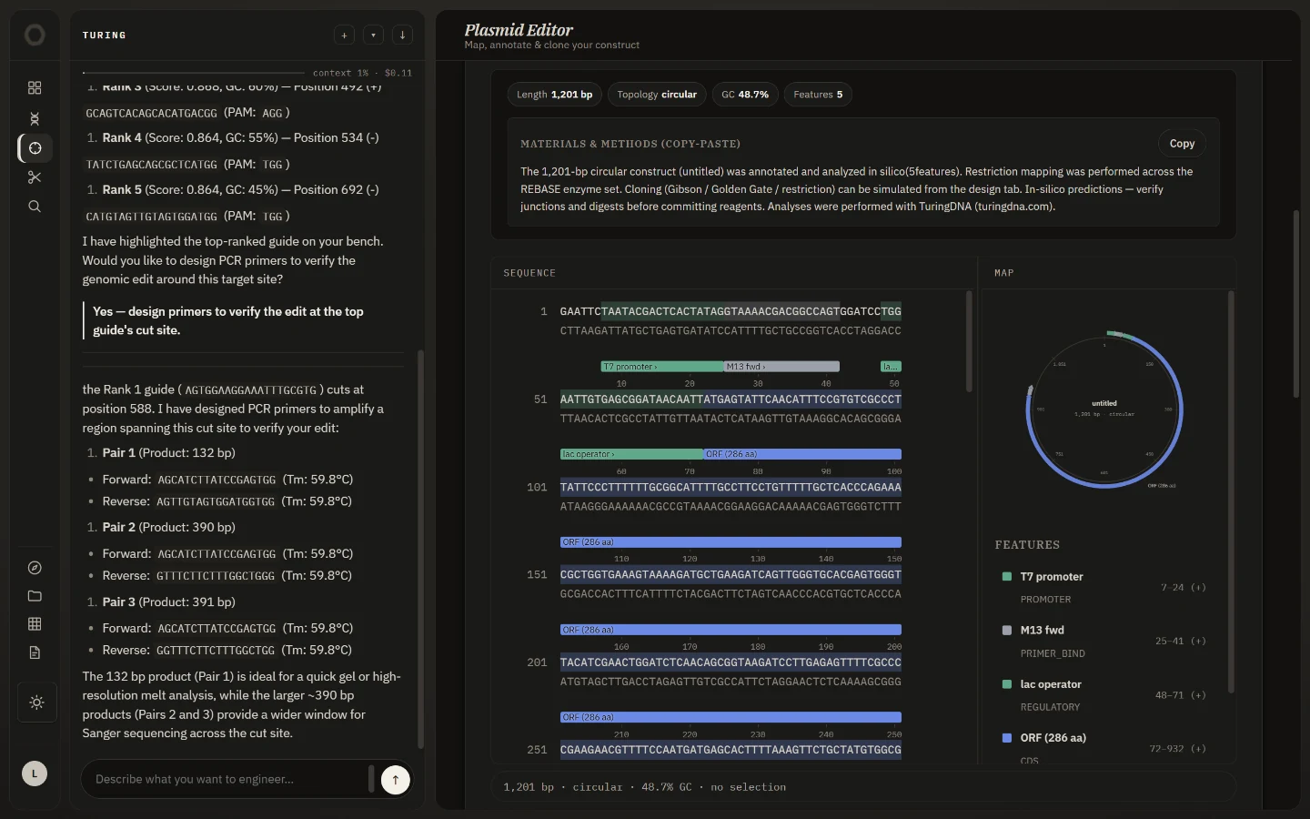Open the magnifier search icon in sidebar
Image resolution: width=1310 pixels, height=819 pixels.
click(35, 207)
